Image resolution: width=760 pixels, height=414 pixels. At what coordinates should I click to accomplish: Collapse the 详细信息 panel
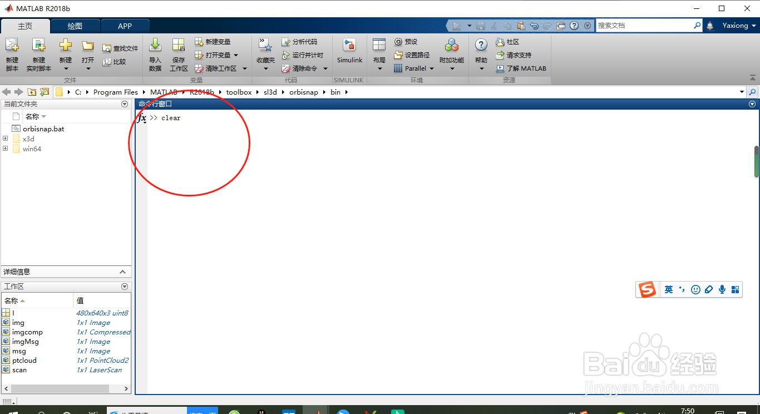coord(123,272)
